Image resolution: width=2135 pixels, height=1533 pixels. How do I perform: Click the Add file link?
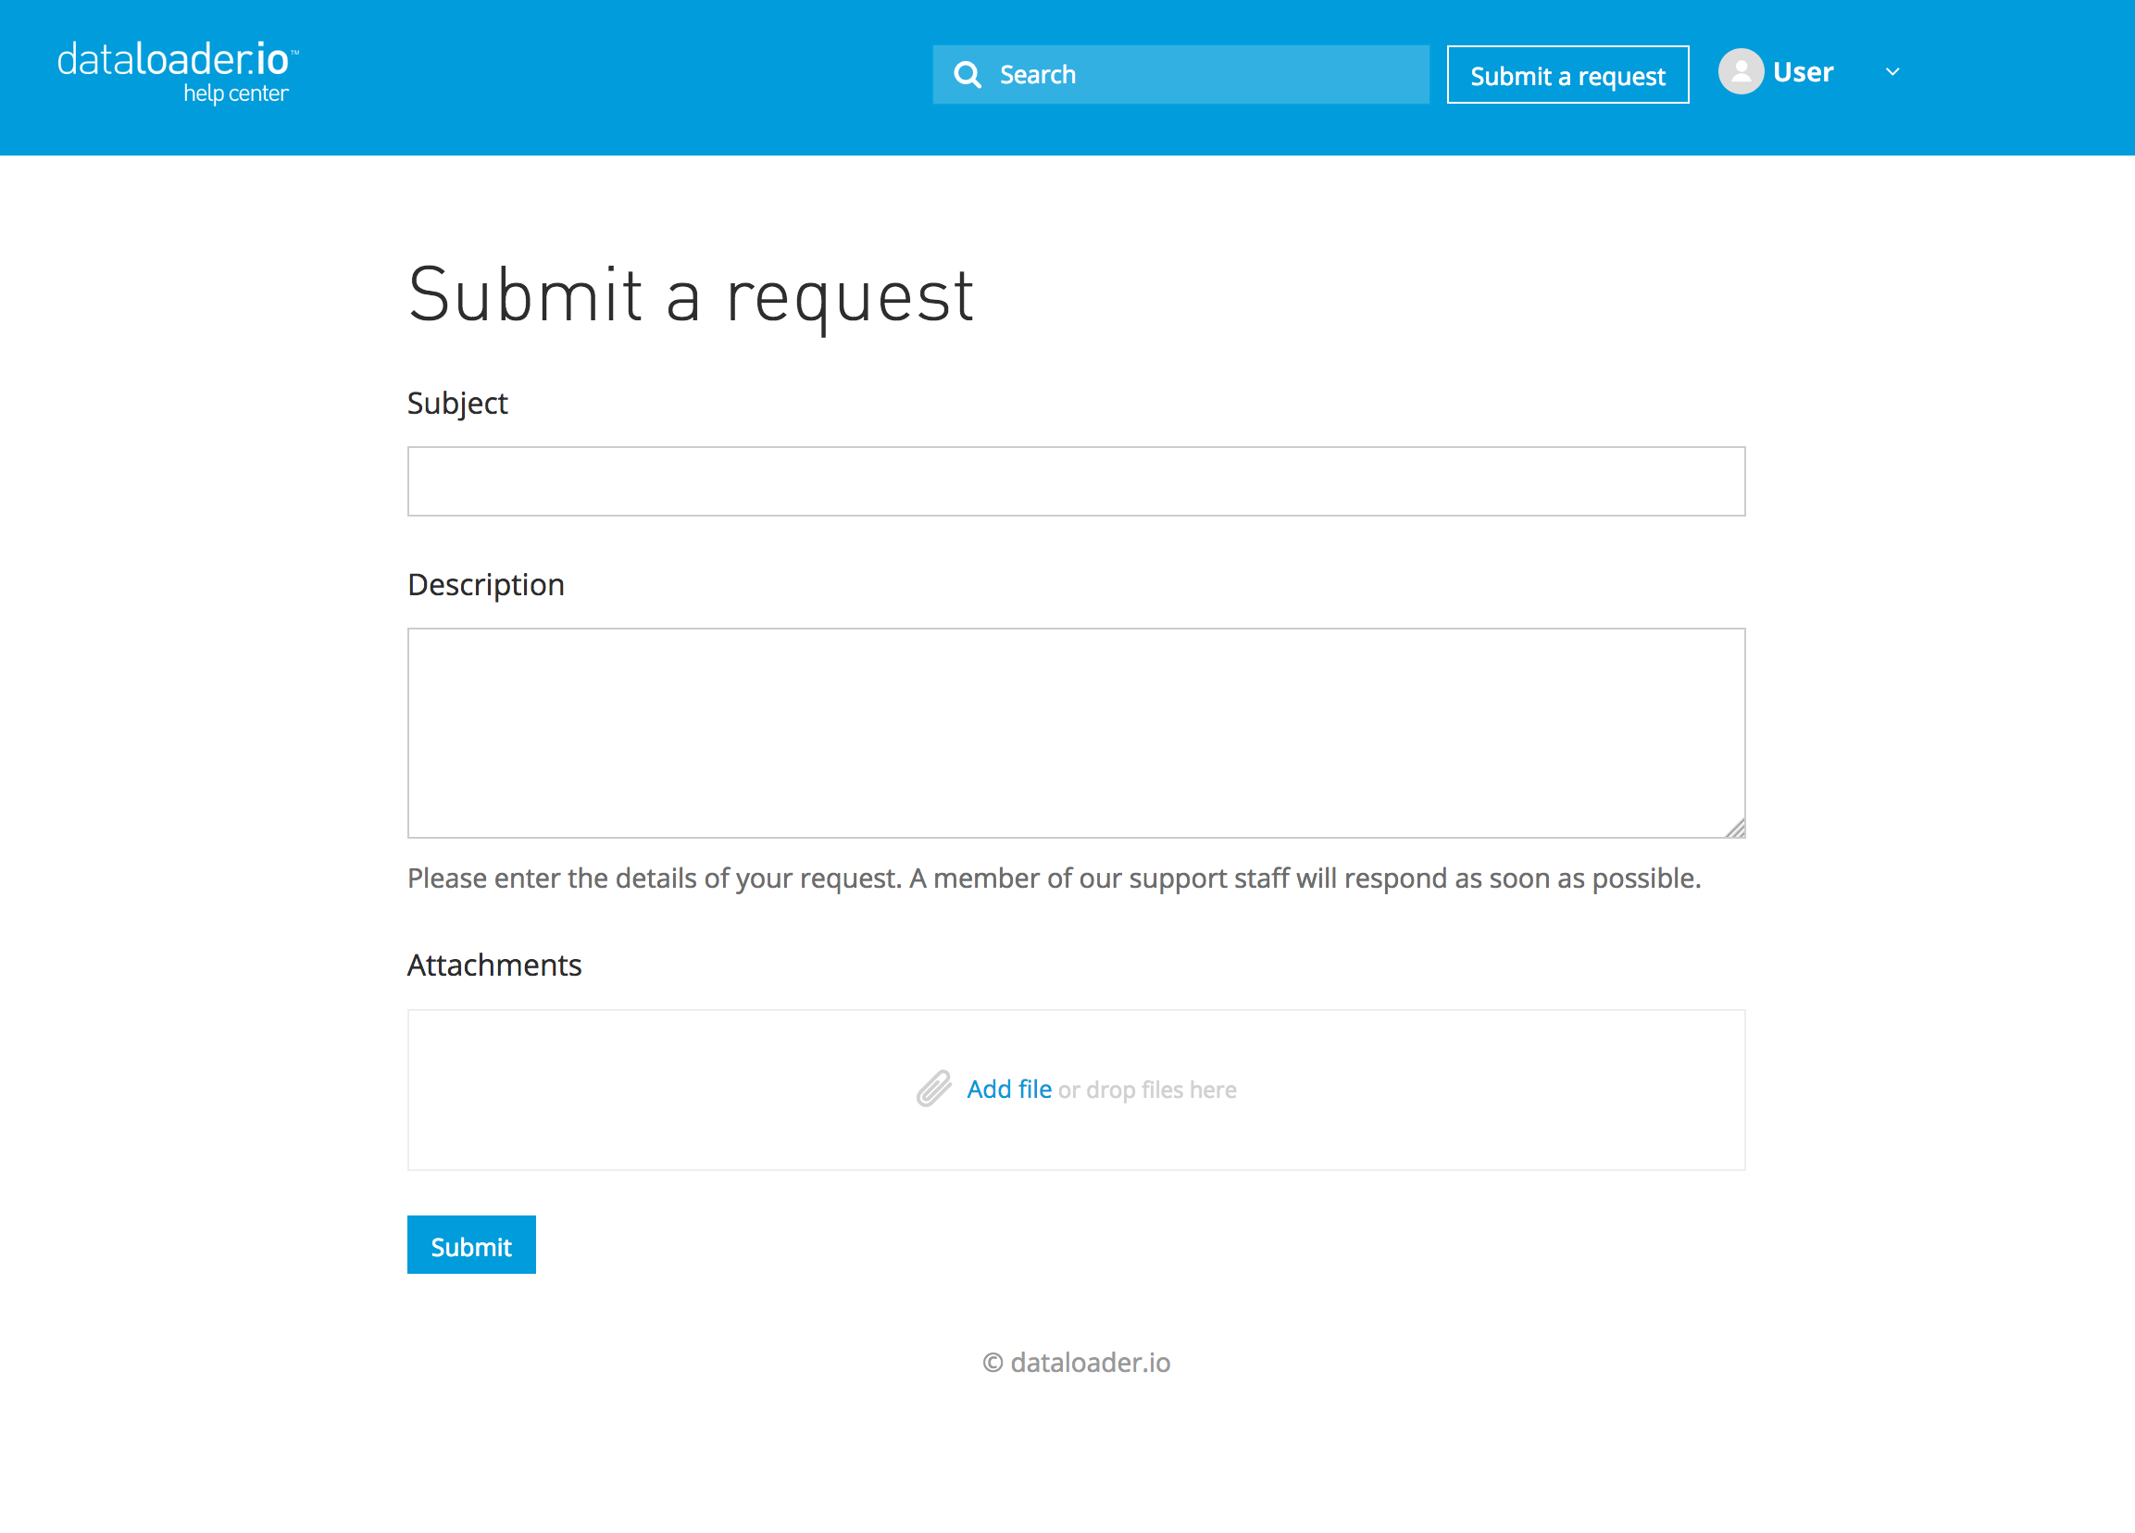point(1008,1089)
